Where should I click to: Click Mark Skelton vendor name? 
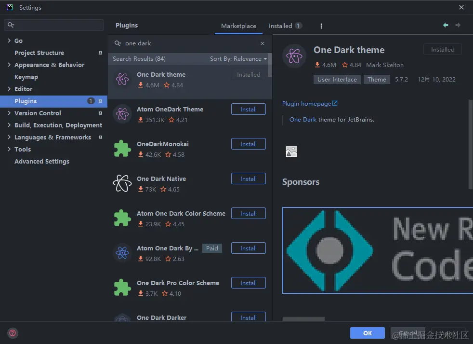[385, 65]
